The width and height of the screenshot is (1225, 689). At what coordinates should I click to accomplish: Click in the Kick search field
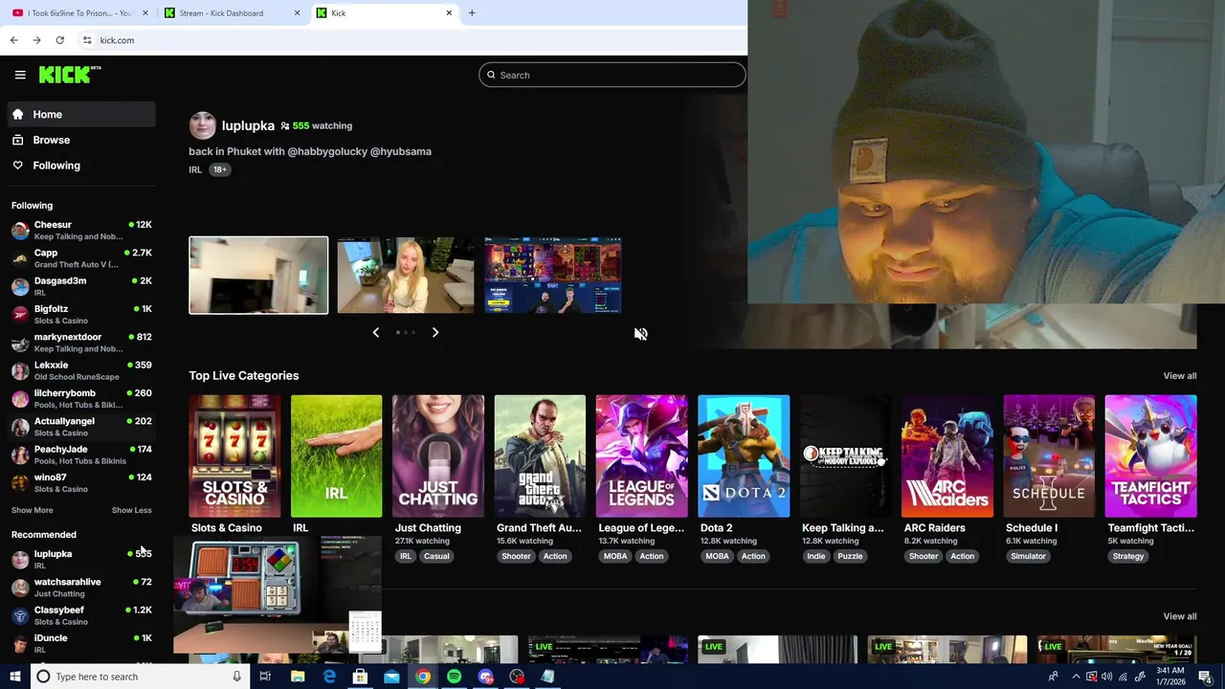click(x=612, y=75)
